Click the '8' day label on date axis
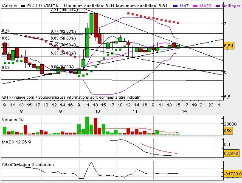Viewport: 242px width, 183px height. (21, 111)
